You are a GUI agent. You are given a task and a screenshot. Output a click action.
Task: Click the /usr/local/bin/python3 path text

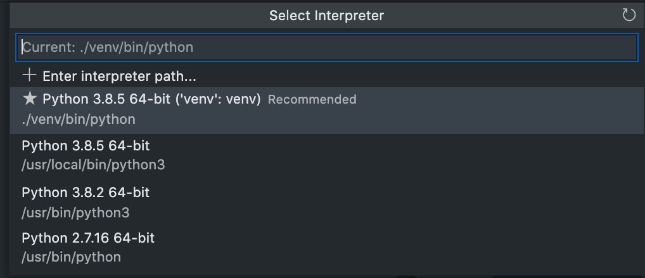[93, 165]
